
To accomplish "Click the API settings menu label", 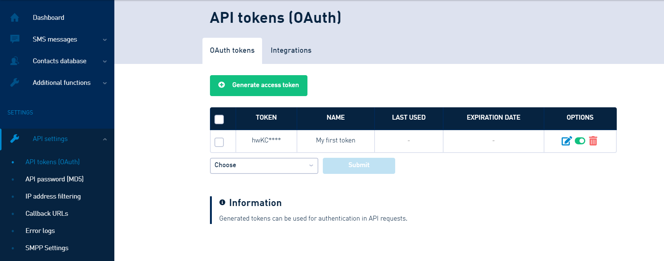I will tap(50, 139).
